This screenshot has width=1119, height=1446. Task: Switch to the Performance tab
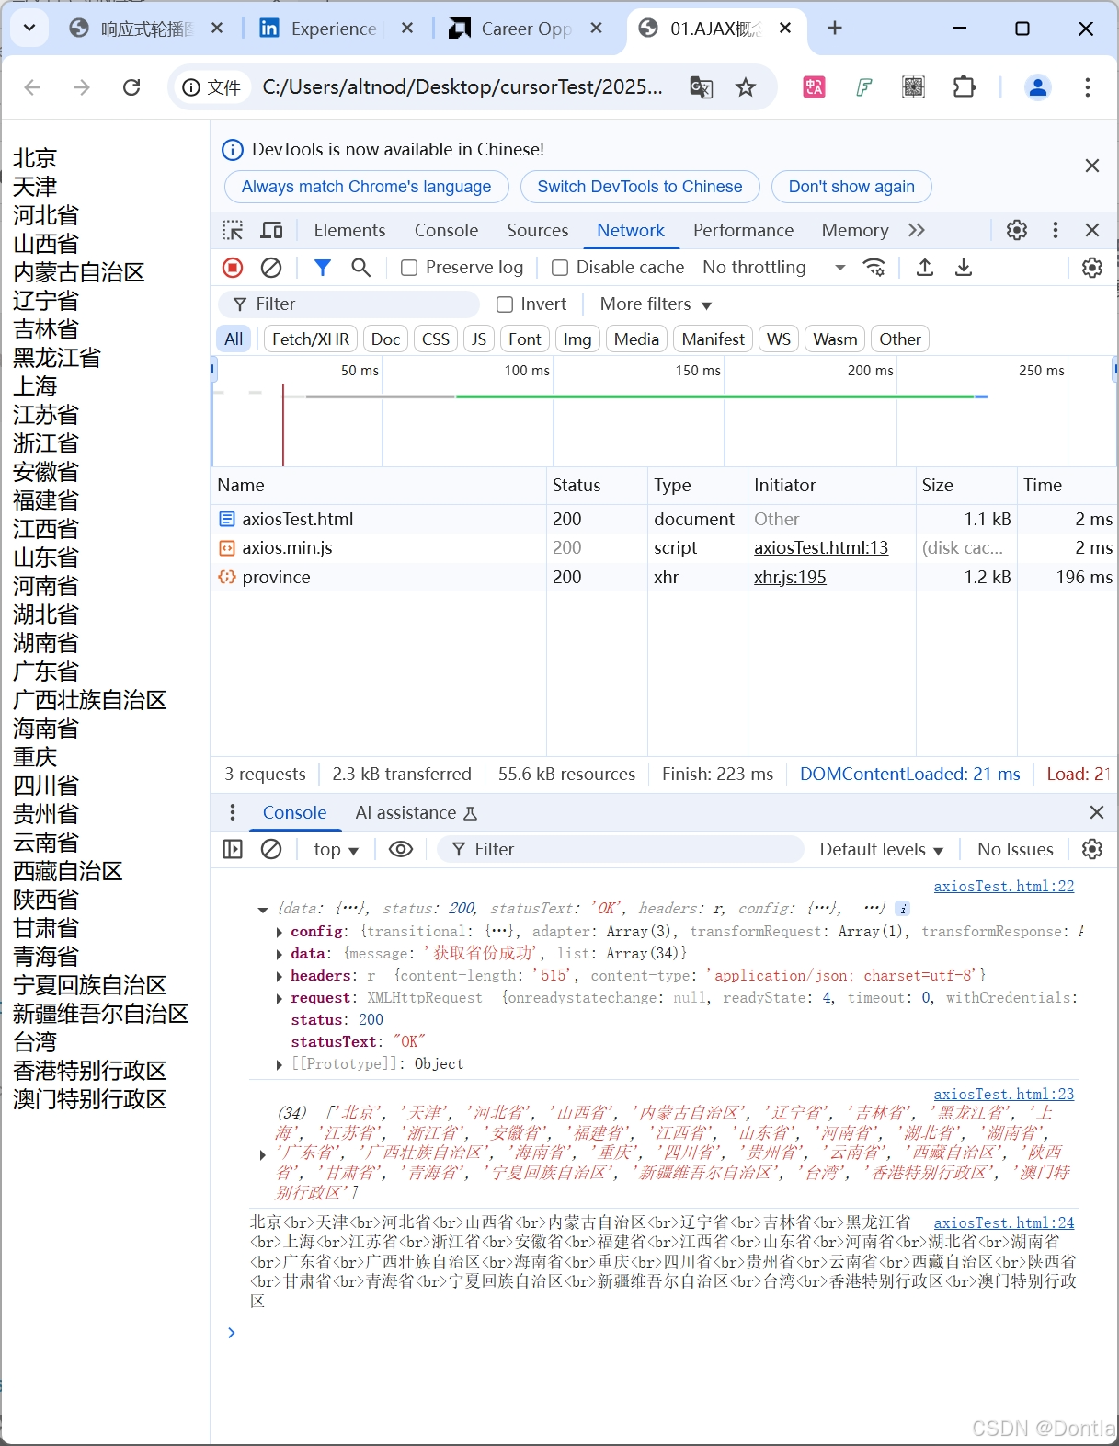click(743, 230)
